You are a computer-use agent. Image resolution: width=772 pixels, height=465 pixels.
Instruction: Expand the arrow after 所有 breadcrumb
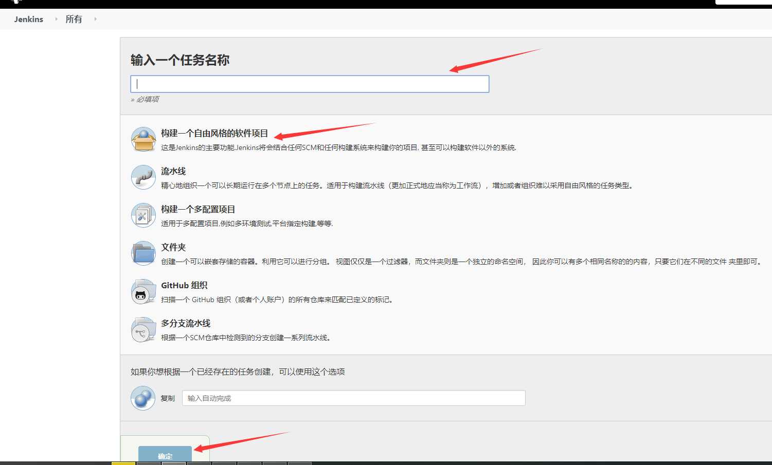95,19
